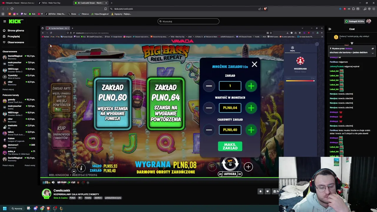Collapse the Czat panel with arrow icon

tap(330, 29)
